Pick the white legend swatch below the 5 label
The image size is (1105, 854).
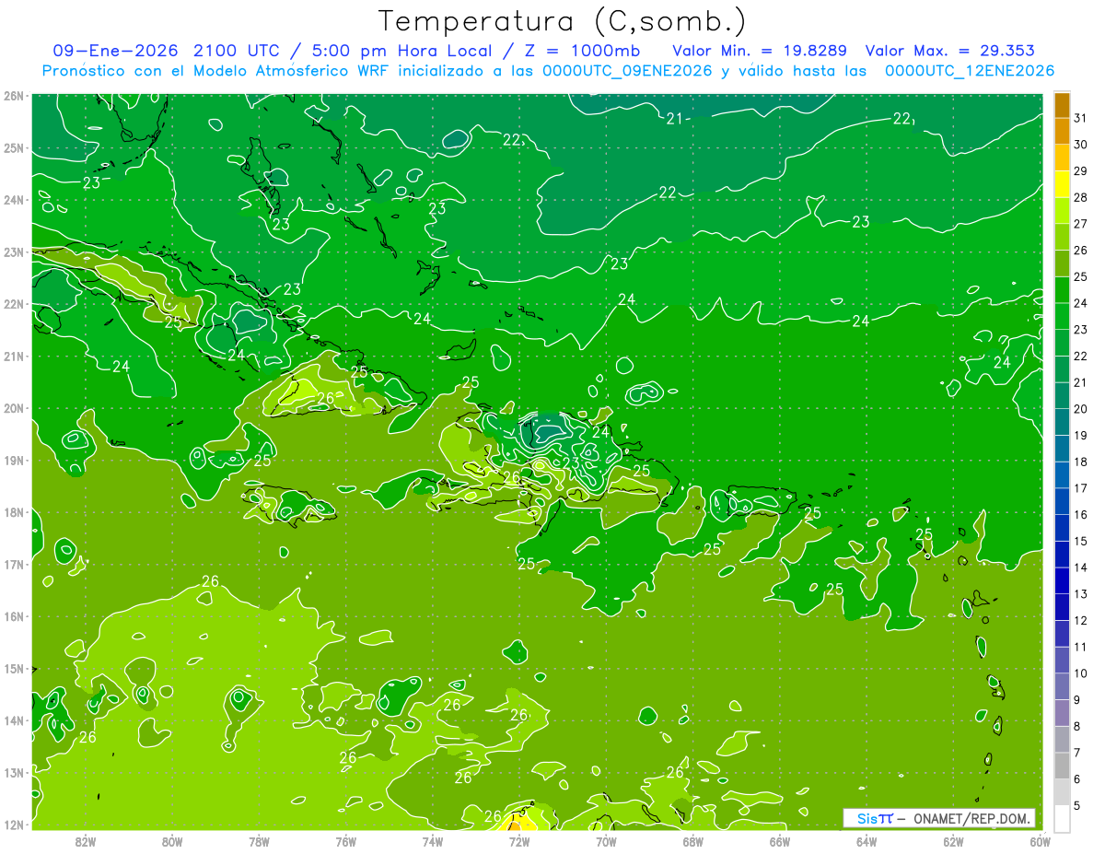pyautogui.click(x=1062, y=818)
